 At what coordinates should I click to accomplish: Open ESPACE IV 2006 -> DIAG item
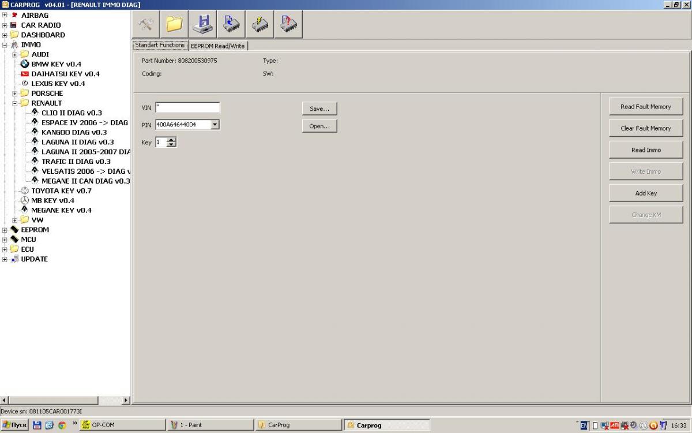point(85,122)
